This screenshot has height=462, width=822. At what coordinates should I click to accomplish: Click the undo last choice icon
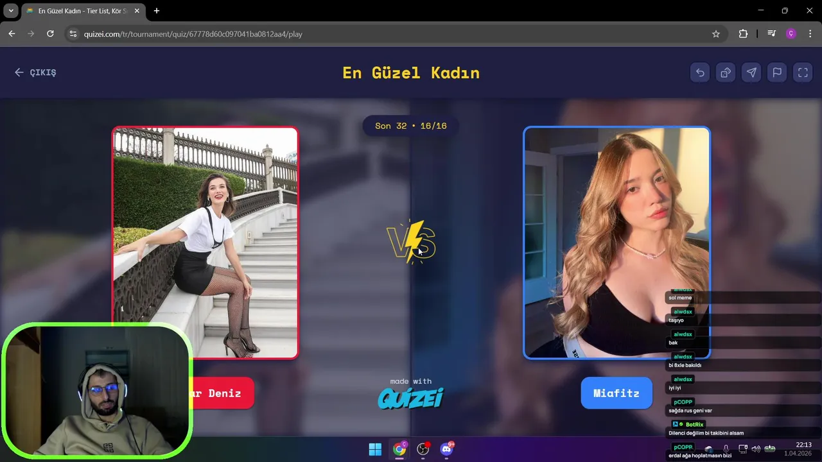(x=700, y=73)
